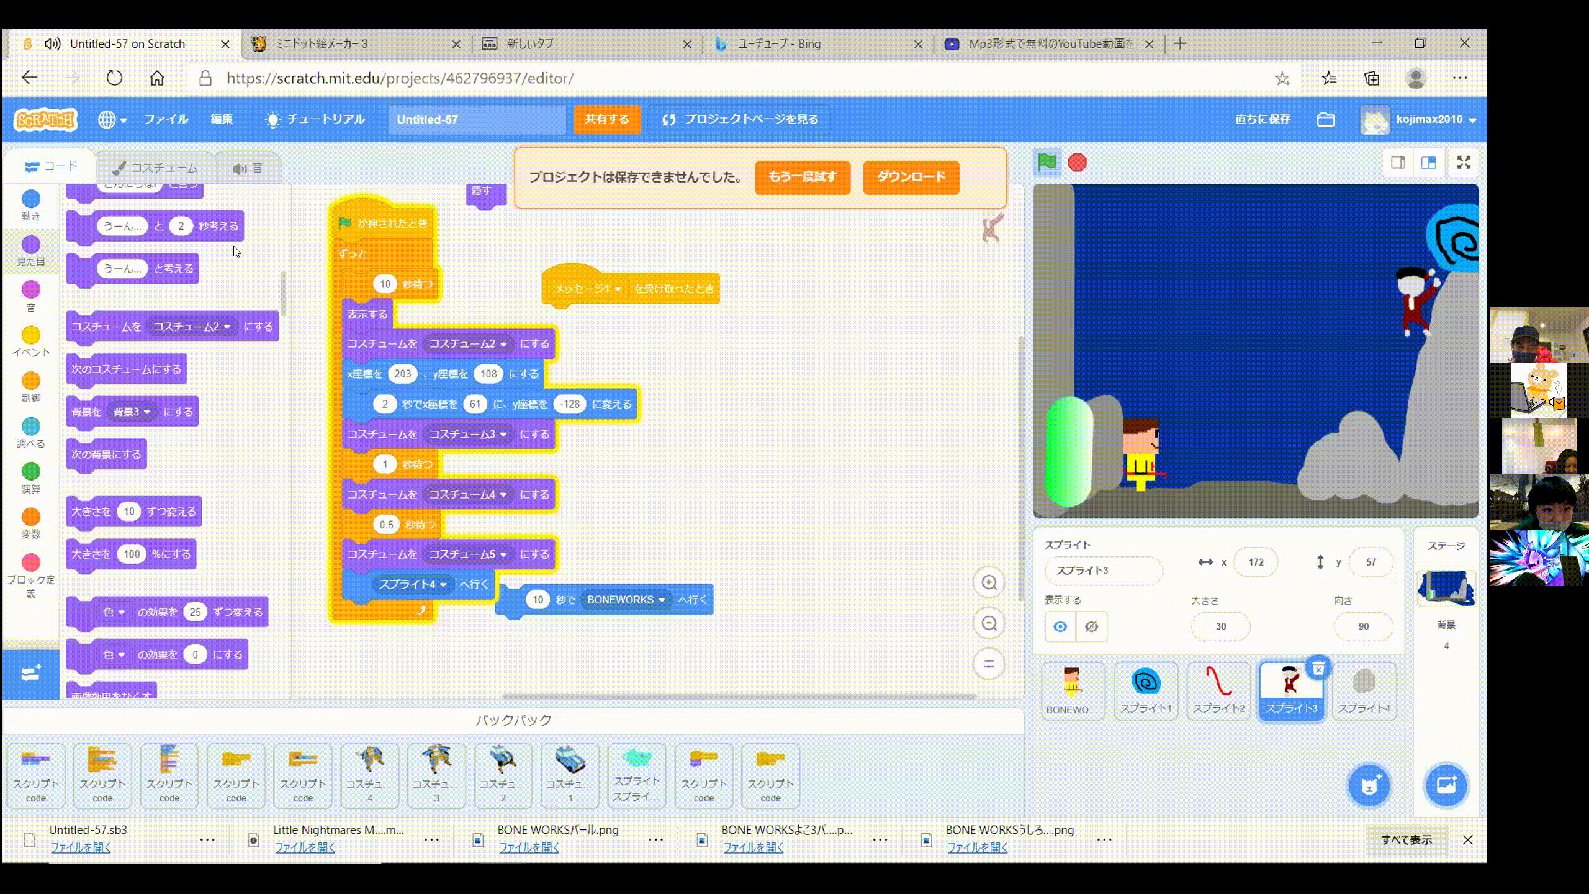Delete スプライト3 with trash icon
This screenshot has height=894, width=1589.
coord(1318,668)
